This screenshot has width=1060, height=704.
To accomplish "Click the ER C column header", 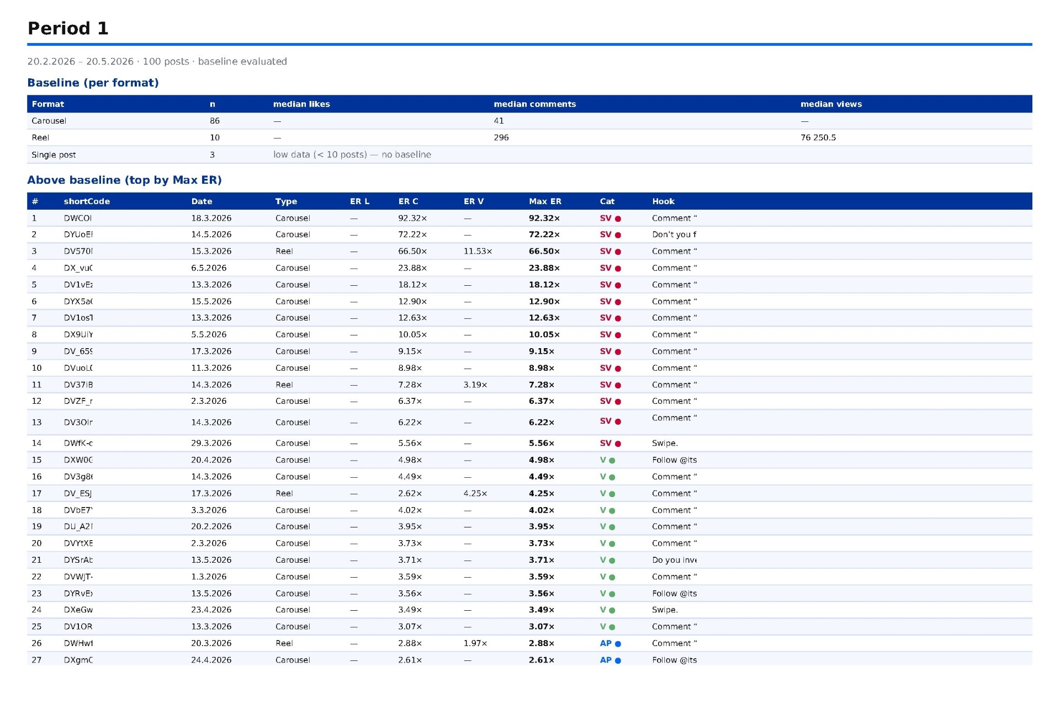I will (x=408, y=201).
